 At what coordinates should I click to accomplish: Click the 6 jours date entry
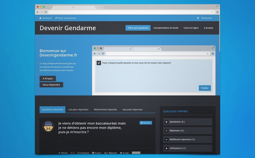pyautogui.click(x=97, y=153)
